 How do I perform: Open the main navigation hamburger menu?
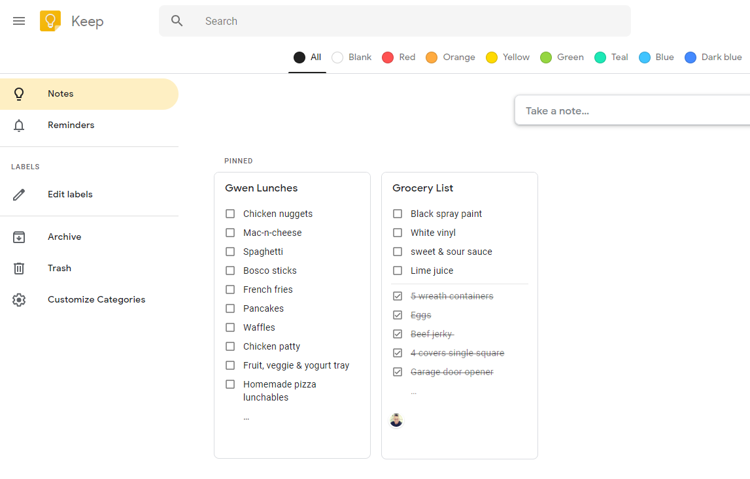tap(18, 20)
